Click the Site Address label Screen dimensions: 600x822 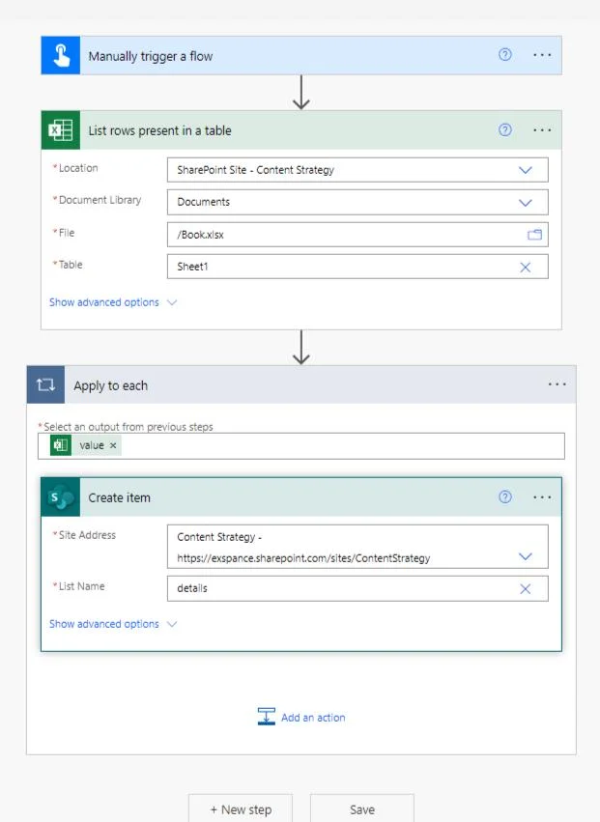tap(87, 535)
